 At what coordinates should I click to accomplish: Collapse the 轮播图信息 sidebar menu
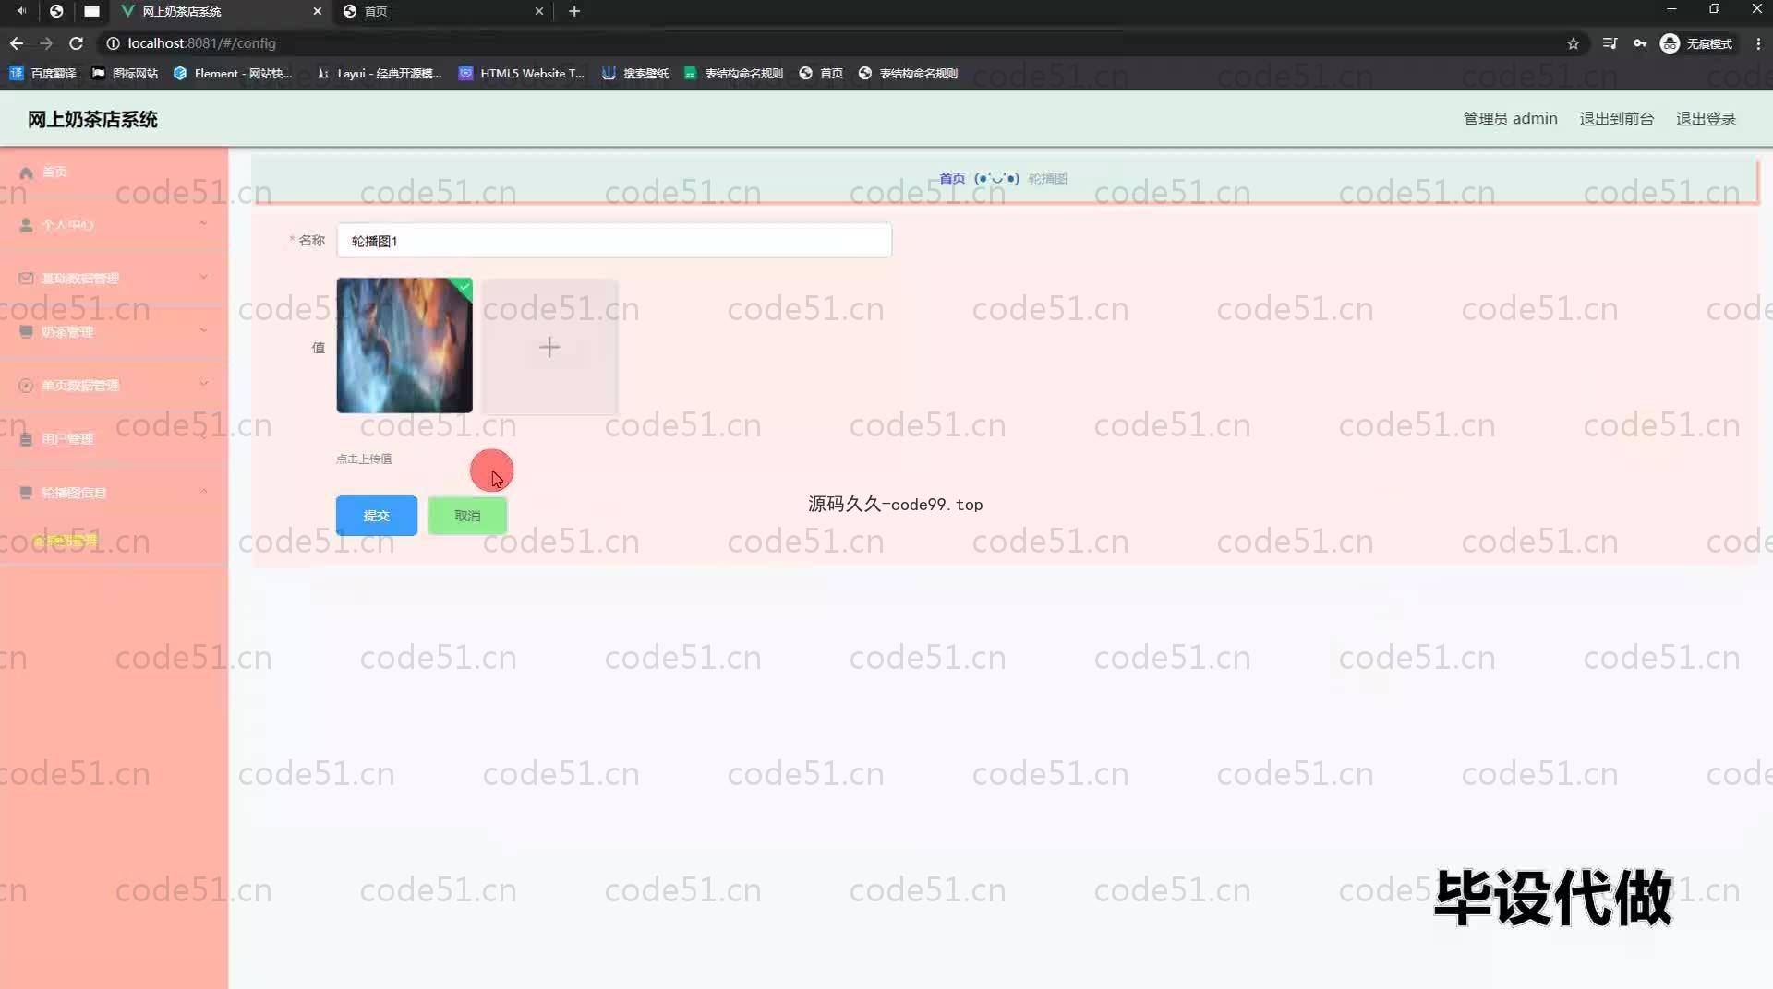pos(113,493)
